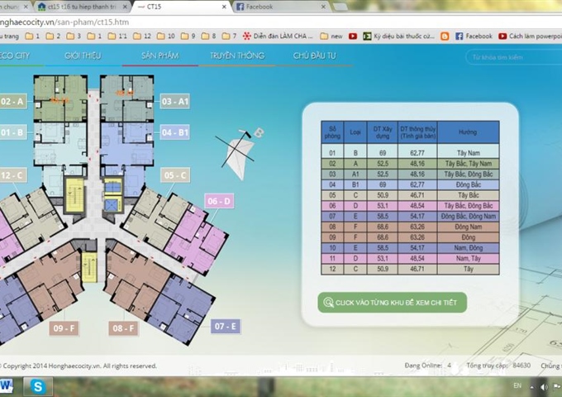
Task: Open the CHỦ ĐẦU TƯ menu
Action: 314,55
